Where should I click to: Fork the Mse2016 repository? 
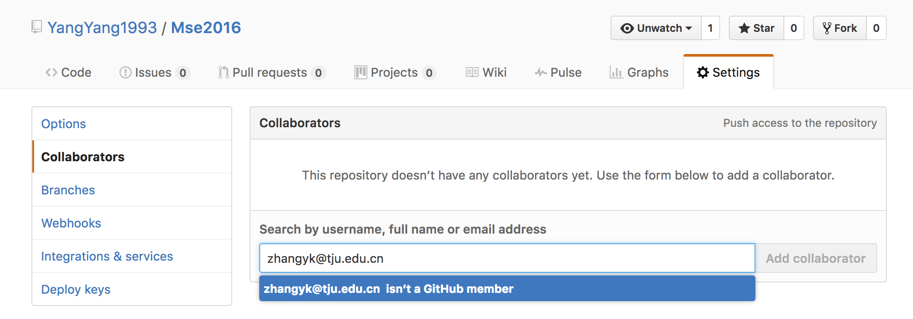(840, 28)
